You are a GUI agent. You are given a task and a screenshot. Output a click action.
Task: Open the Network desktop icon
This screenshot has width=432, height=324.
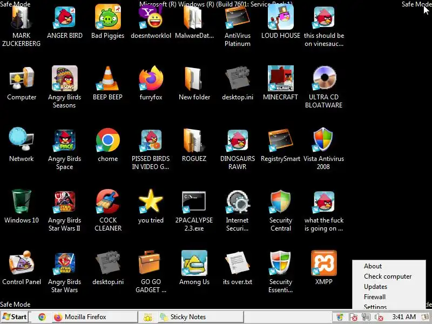pos(22,139)
